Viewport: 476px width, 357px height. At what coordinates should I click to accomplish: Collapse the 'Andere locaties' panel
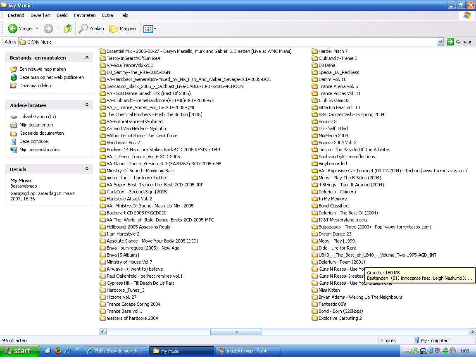[87, 105]
